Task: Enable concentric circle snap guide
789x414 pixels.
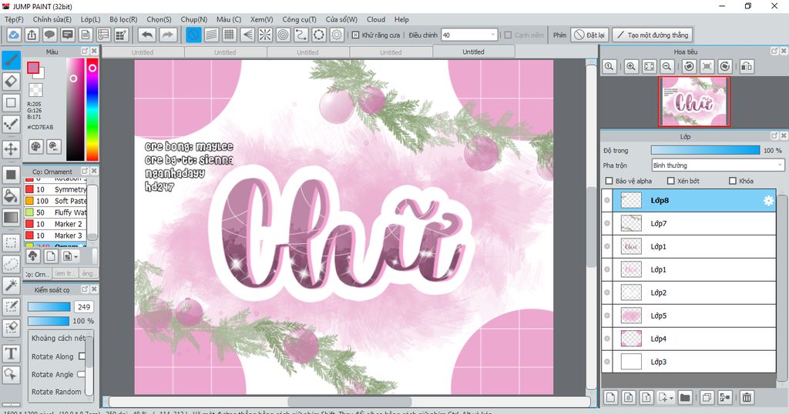Action: (284, 35)
